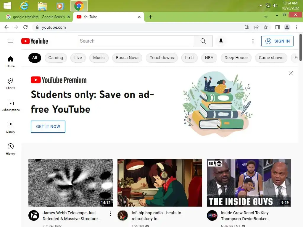Viewport: 303px width, 227px height.
Task: Open History from sidebar
Action: pos(11,149)
